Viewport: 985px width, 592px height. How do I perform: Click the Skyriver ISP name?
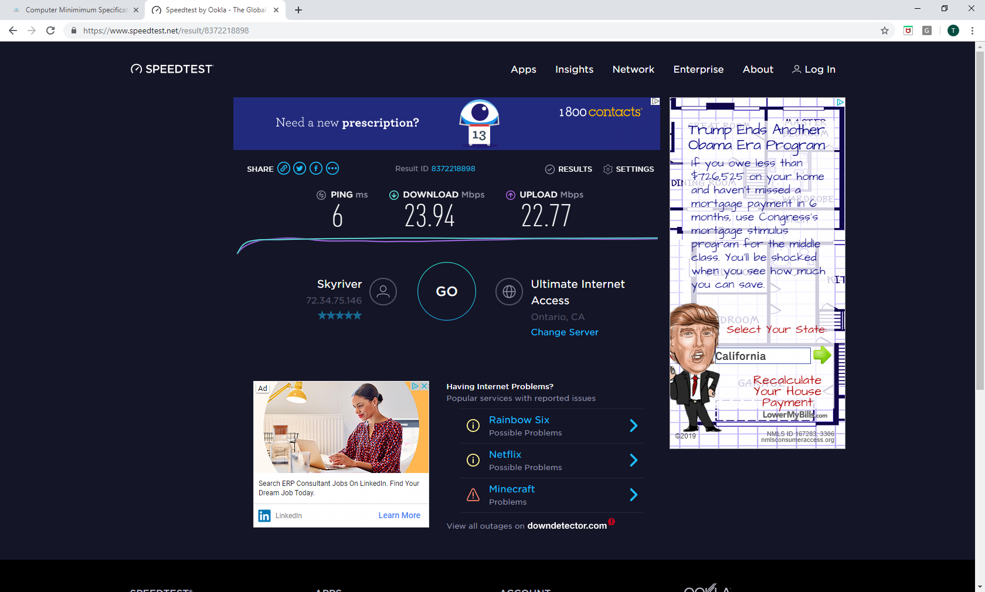(339, 284)
